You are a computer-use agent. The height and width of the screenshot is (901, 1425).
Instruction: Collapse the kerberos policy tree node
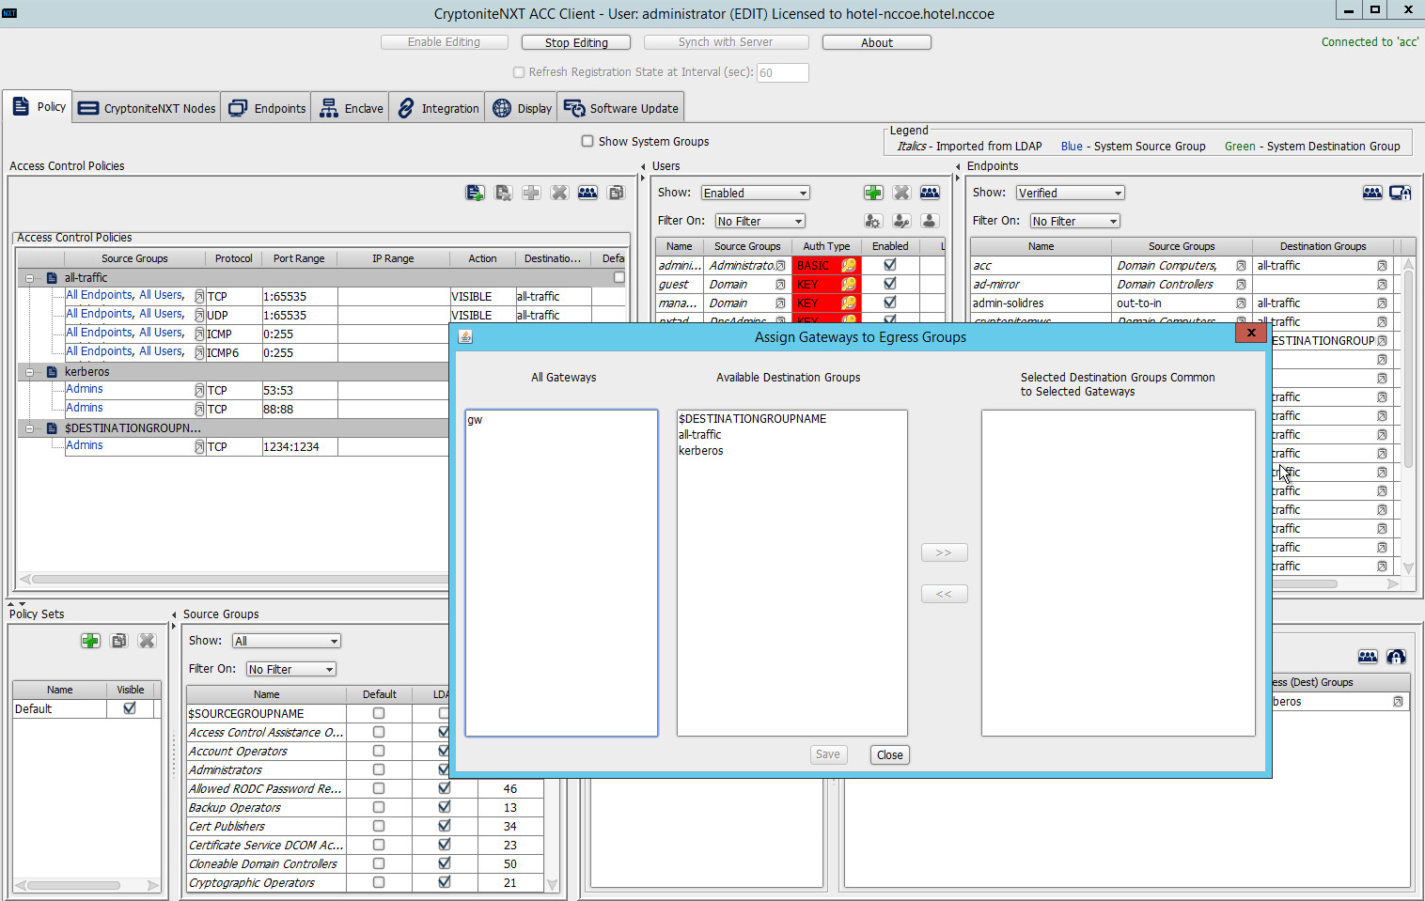30,372
